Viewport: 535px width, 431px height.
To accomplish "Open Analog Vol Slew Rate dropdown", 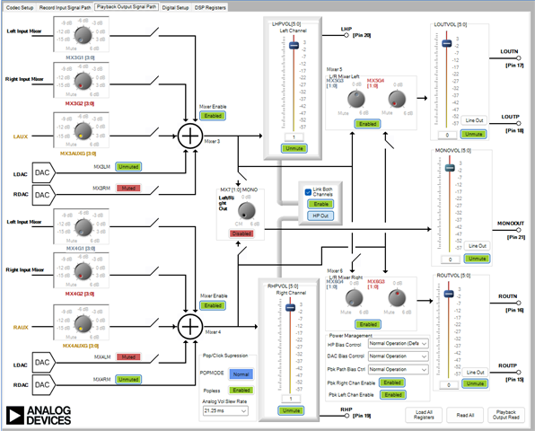I will [225, 411].
